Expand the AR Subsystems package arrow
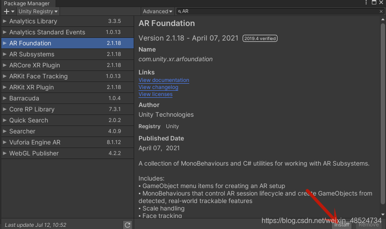The height and width of the screenshot is (229, 386). (x=4, y=54)
